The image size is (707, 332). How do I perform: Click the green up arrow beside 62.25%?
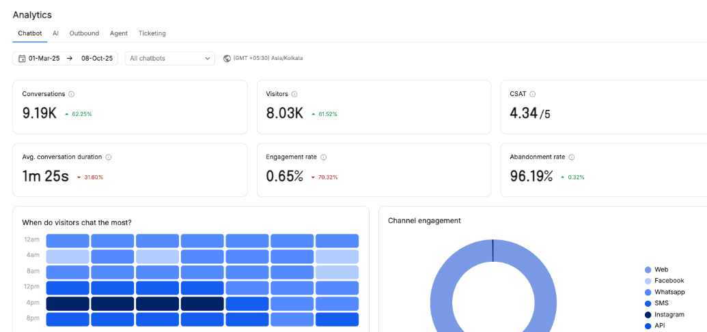click(67, 115)
